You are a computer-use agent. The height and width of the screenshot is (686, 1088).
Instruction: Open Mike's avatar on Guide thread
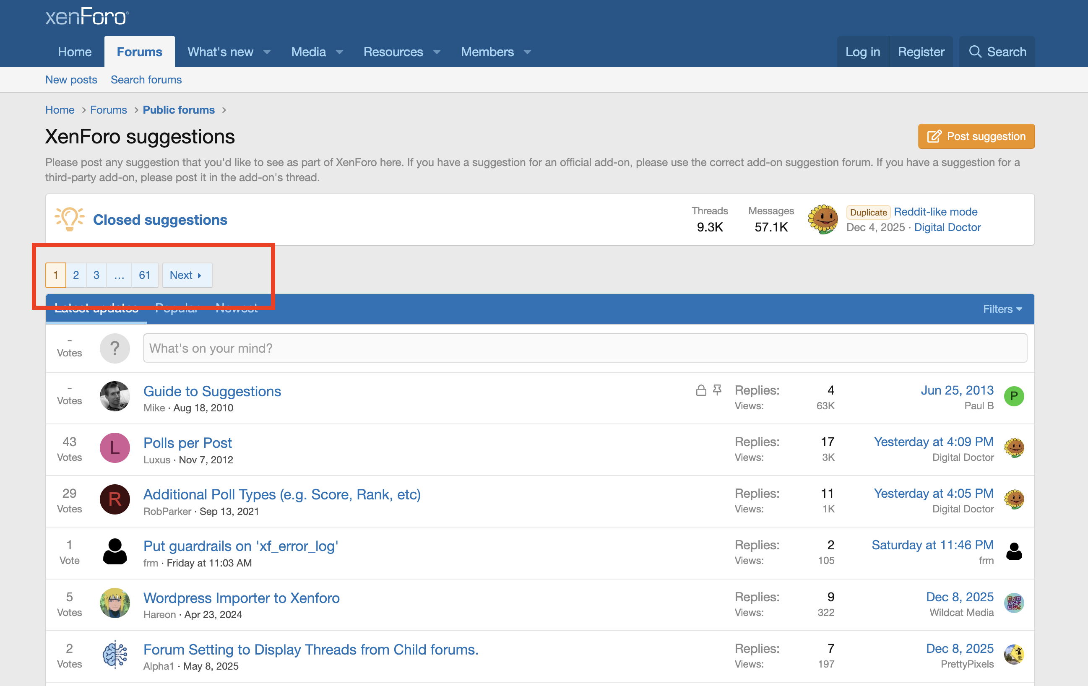coord(115,396)
